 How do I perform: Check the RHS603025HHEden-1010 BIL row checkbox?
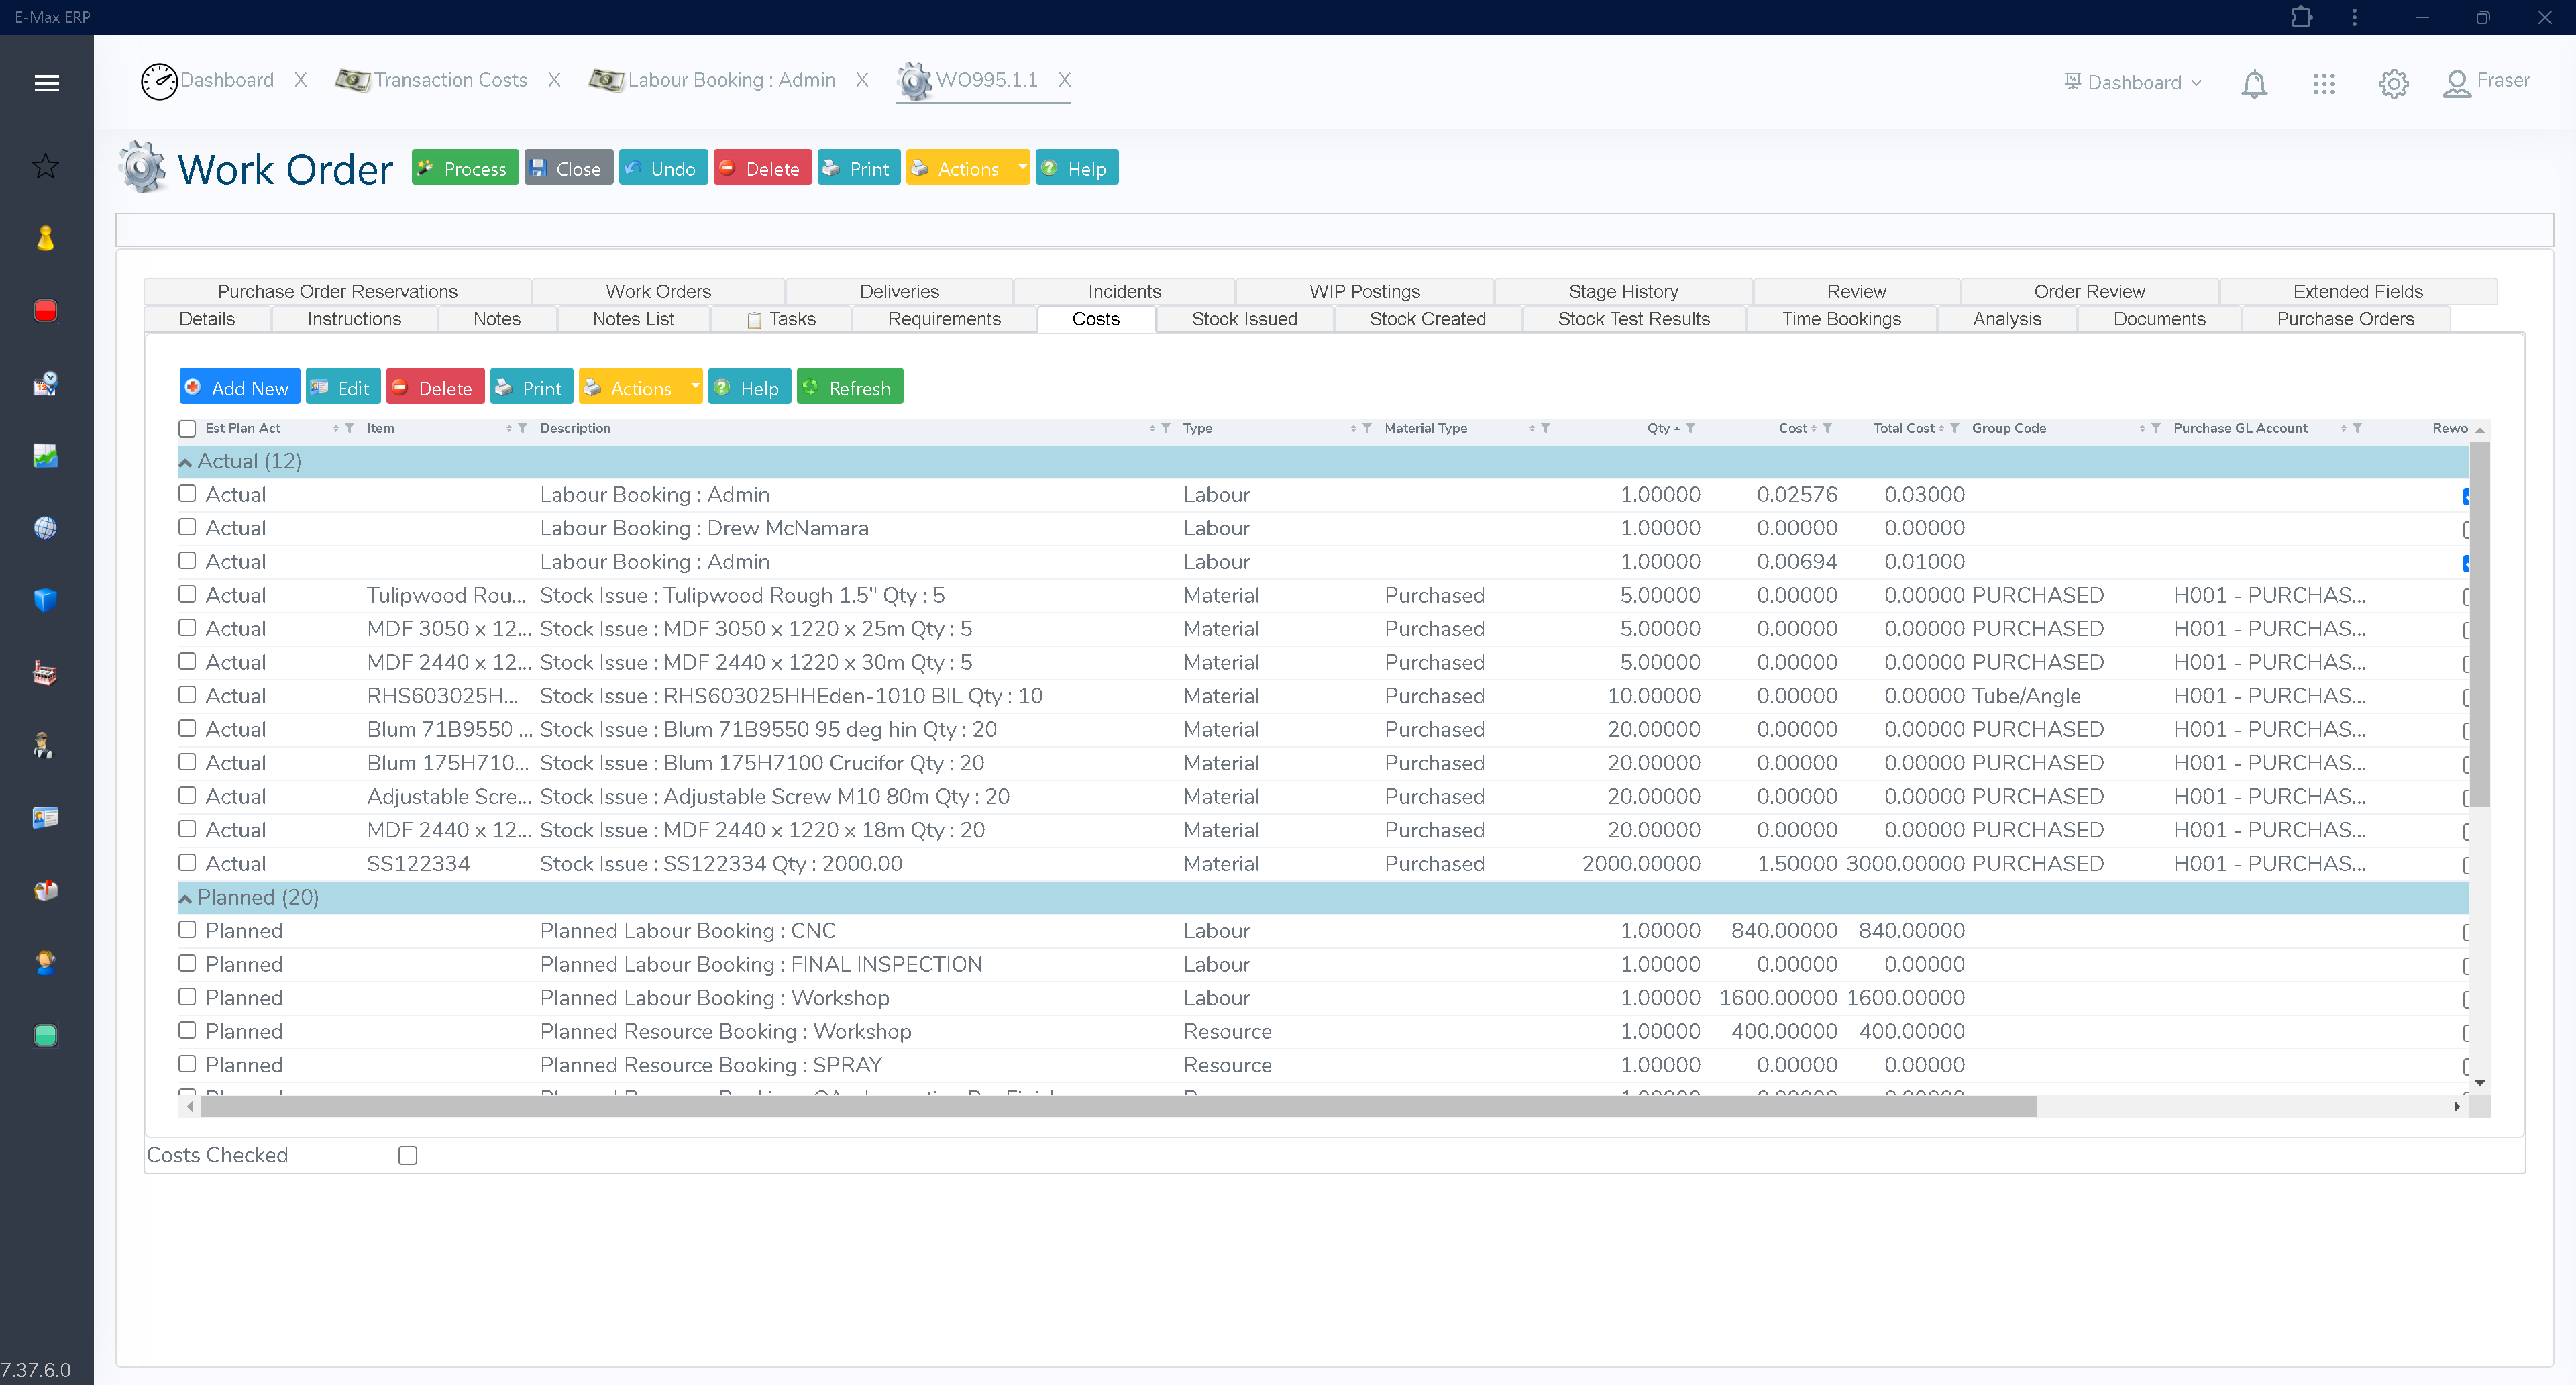(187, 694)
